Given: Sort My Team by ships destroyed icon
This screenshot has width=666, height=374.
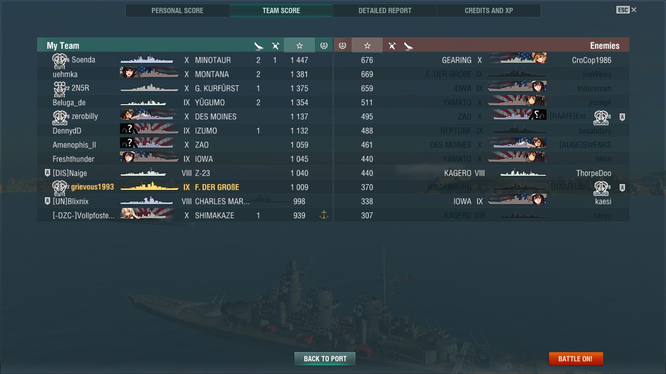Looking at the screenshot, I should click(258, 46).
